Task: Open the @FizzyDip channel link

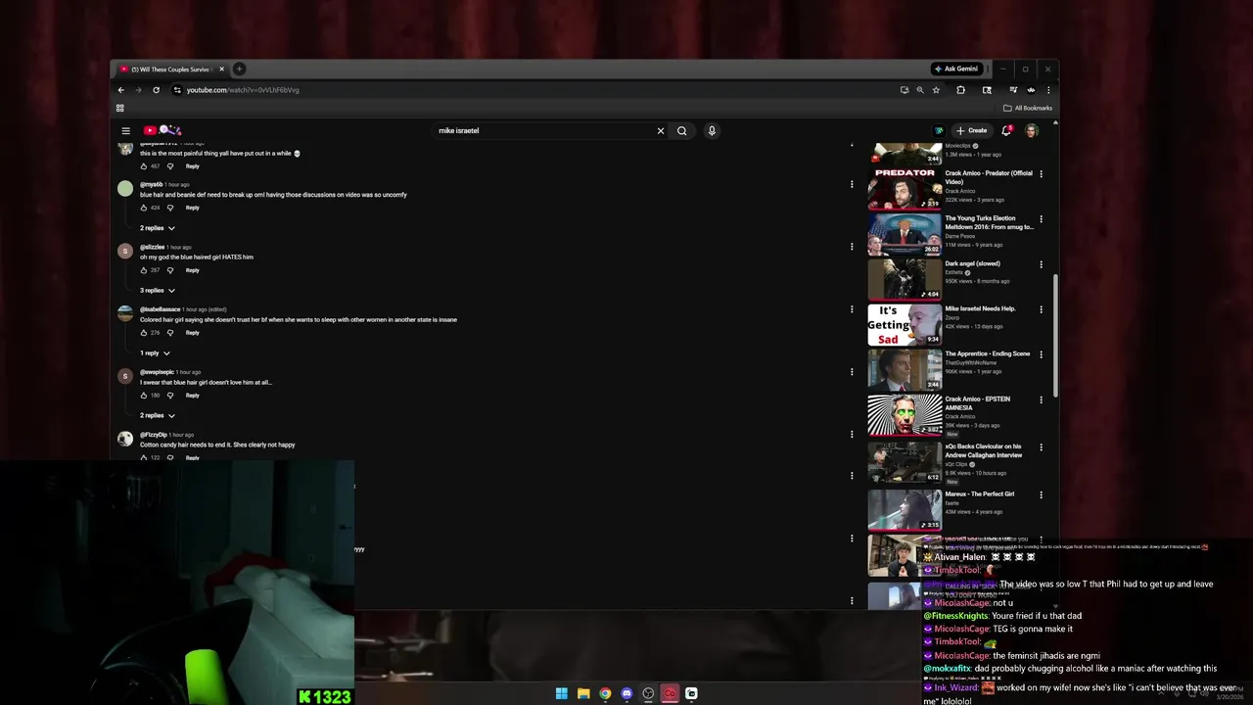Action: click(x=153, y=435)
